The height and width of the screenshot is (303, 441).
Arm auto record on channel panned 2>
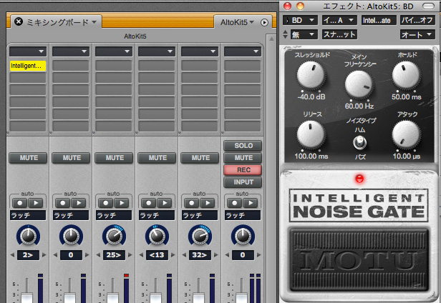pos(20,203)
